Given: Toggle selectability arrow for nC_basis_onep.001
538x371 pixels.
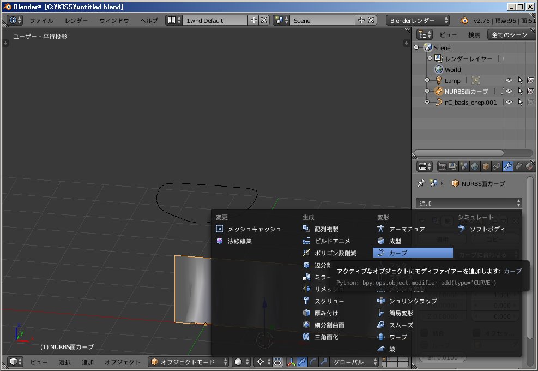Looking at the screenshot, I should (520, 103).
